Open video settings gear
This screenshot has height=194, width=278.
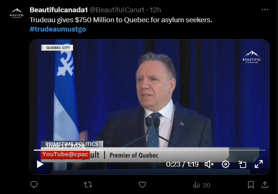tap(225, 164)
